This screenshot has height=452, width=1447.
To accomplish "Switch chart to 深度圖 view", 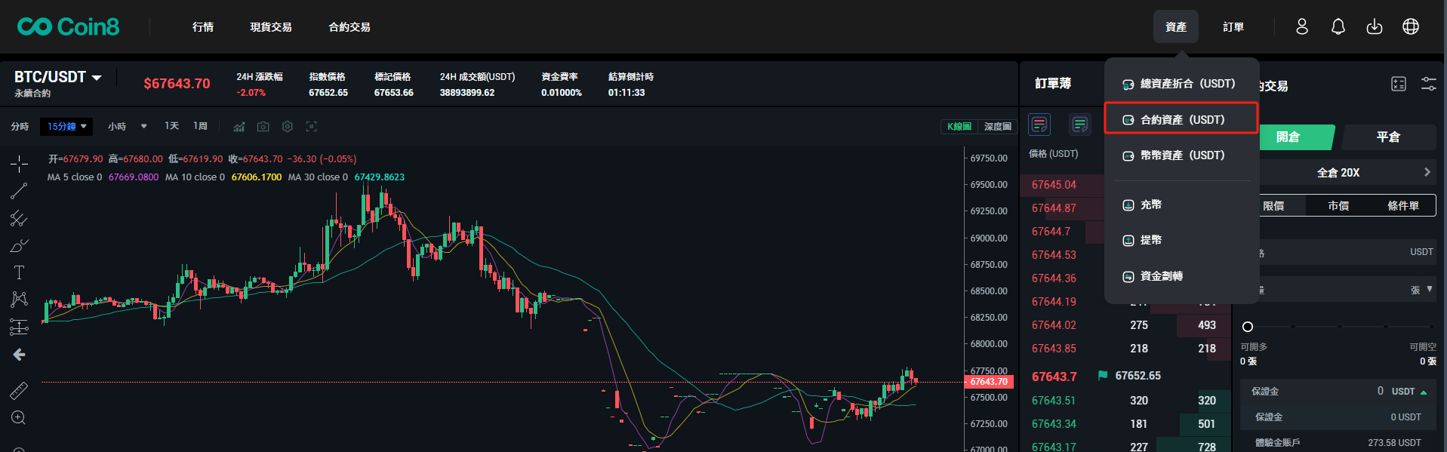I will point(997,127).
